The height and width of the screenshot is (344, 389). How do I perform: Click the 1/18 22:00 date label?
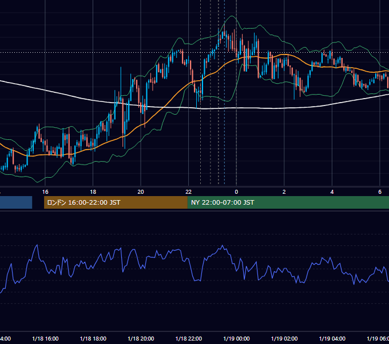[189, 339]
